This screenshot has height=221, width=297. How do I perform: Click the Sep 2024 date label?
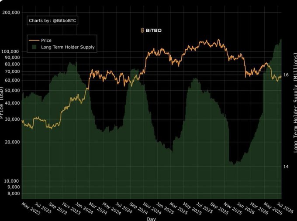pos(138,208)
